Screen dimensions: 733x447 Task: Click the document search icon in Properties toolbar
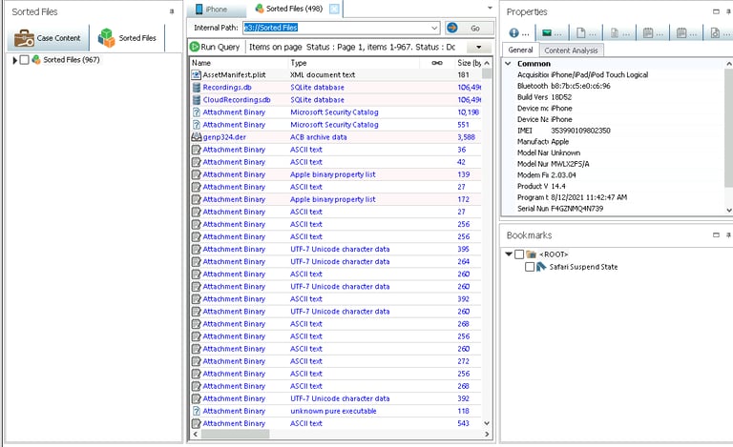coord(715,32)
